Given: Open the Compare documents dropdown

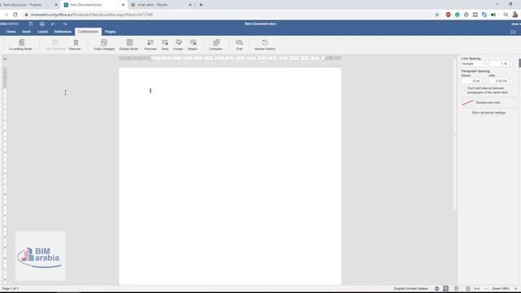Looking at the screenshot, I should [x=216, y=45].
